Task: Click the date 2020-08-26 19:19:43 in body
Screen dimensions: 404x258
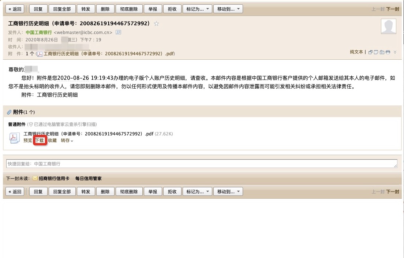Action: [85, 78]
